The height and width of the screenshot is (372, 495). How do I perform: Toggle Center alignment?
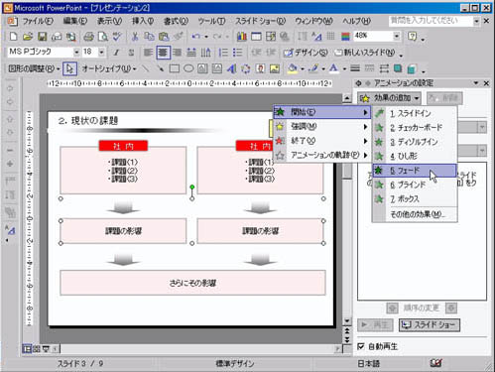pyautogui.click(x=163, y=53)
